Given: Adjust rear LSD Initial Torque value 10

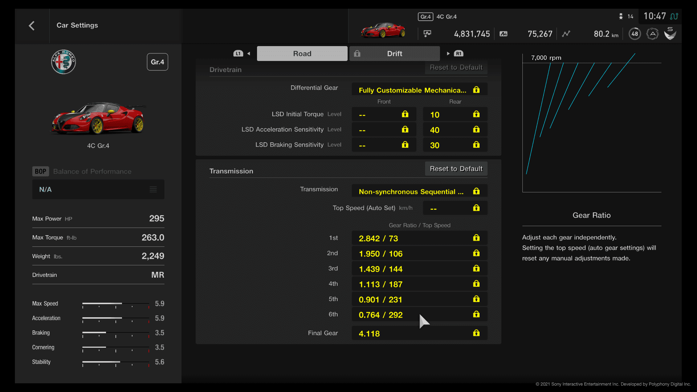Looking at the screenshot, I should [455, 114].
